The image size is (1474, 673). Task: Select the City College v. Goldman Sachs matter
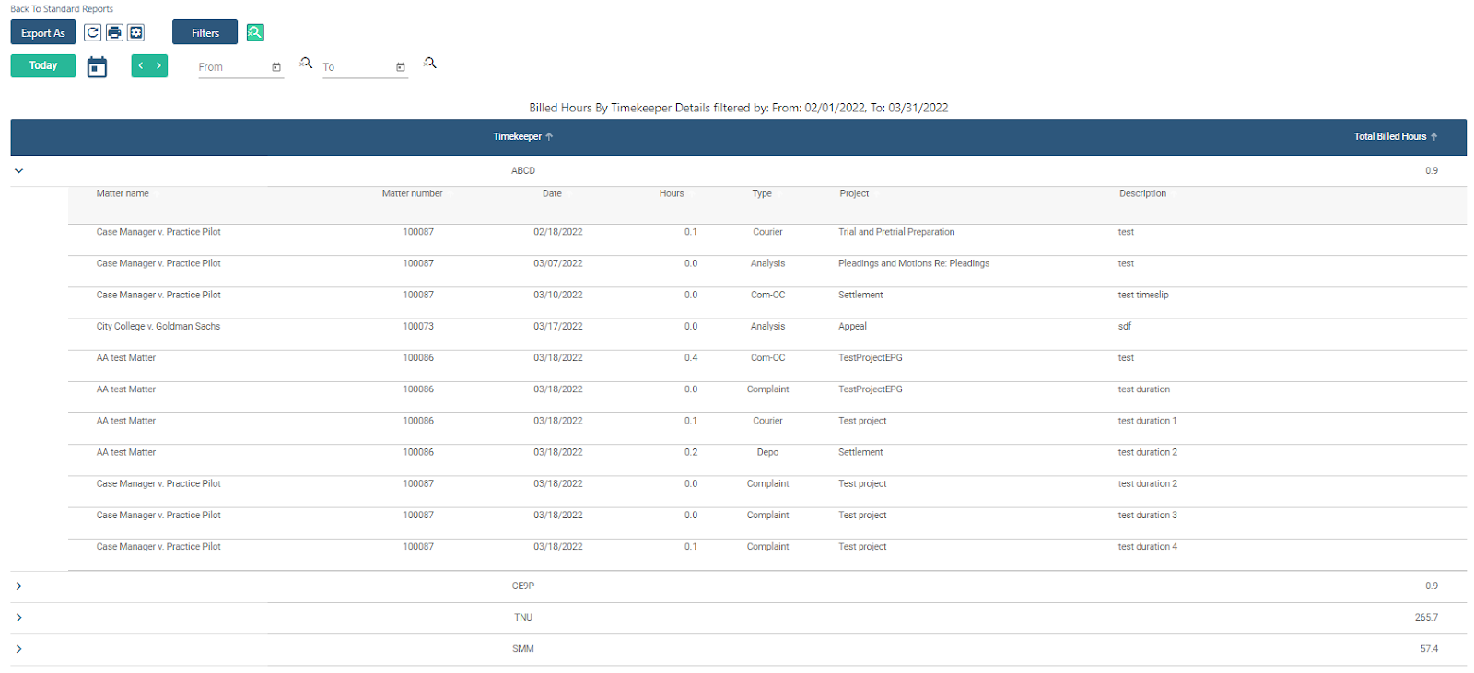click(158, 326)
